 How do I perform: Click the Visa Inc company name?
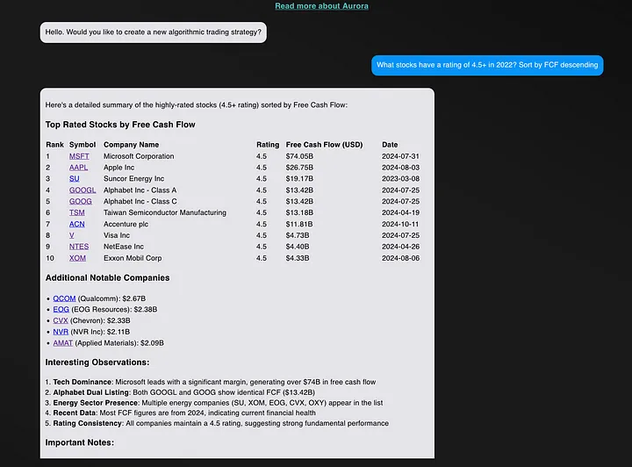click(x=117, y=235)
